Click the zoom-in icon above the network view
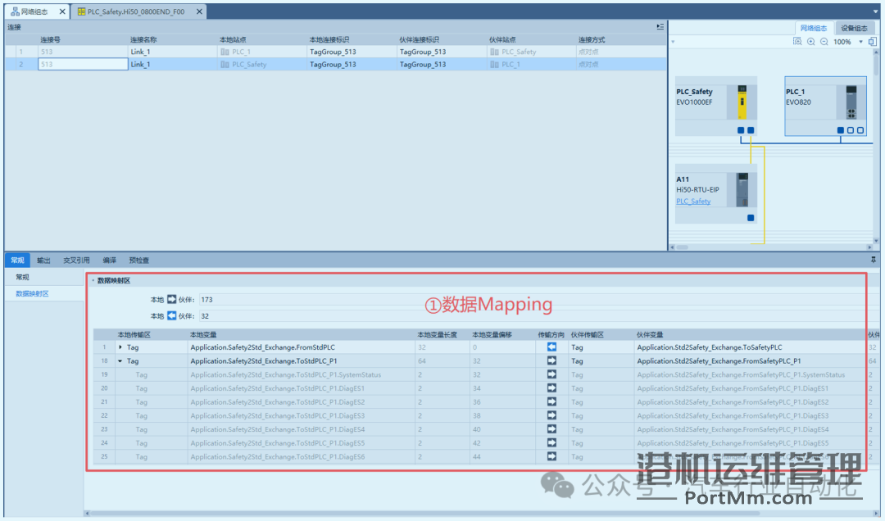 (811, 41)
